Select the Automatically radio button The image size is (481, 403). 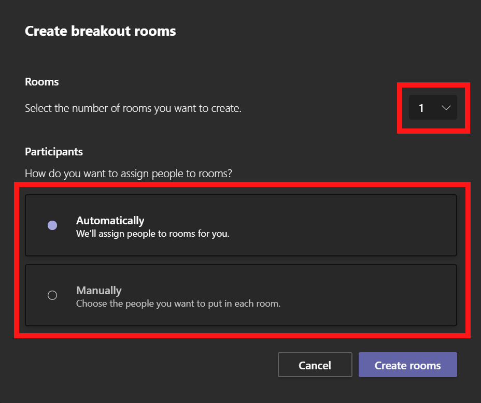pos(52,225)
